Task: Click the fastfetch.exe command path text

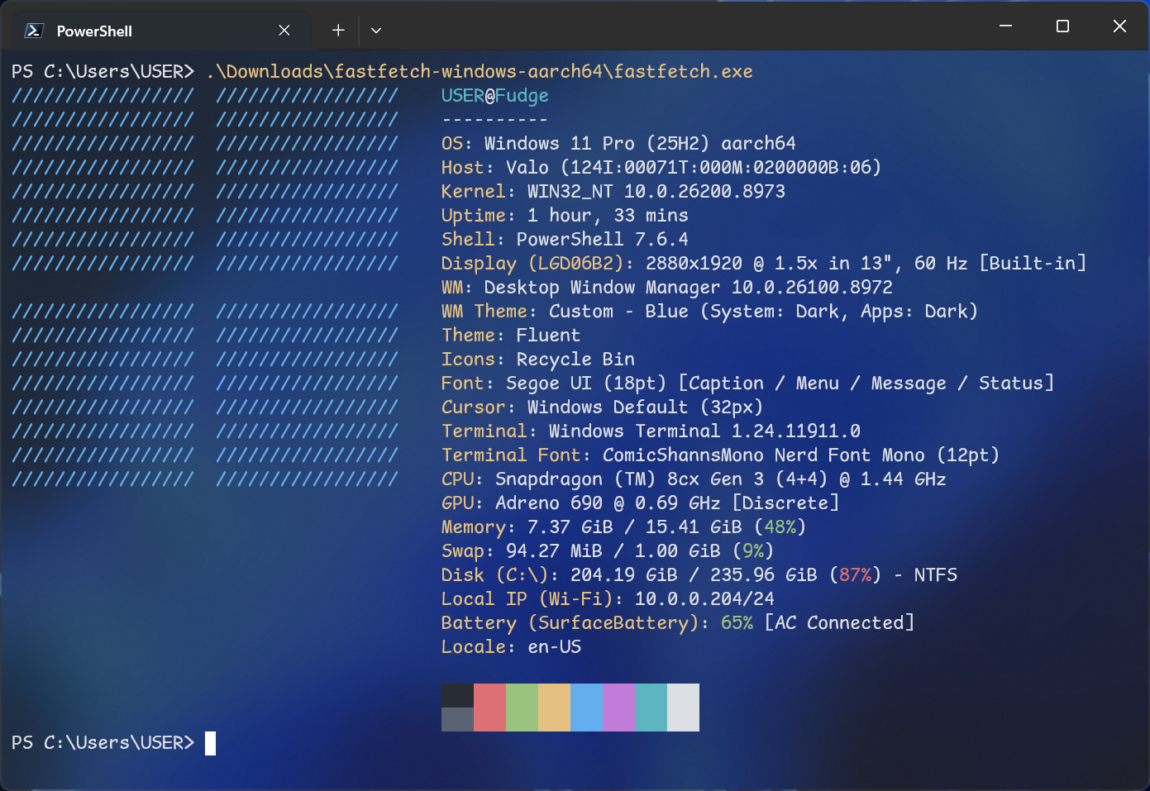Action: [480, 72]
